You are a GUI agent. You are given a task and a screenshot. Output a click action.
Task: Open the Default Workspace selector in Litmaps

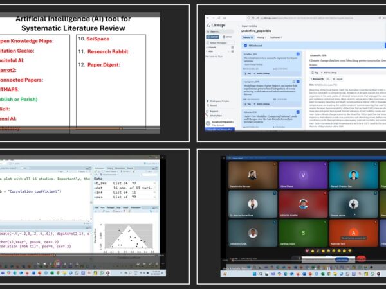220,43
